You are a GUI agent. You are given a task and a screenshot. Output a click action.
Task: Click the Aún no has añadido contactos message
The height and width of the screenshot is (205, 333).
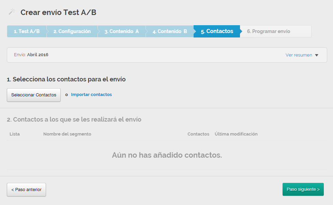point(167,155)
